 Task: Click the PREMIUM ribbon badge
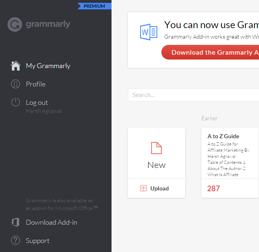[x=94, y=6]
